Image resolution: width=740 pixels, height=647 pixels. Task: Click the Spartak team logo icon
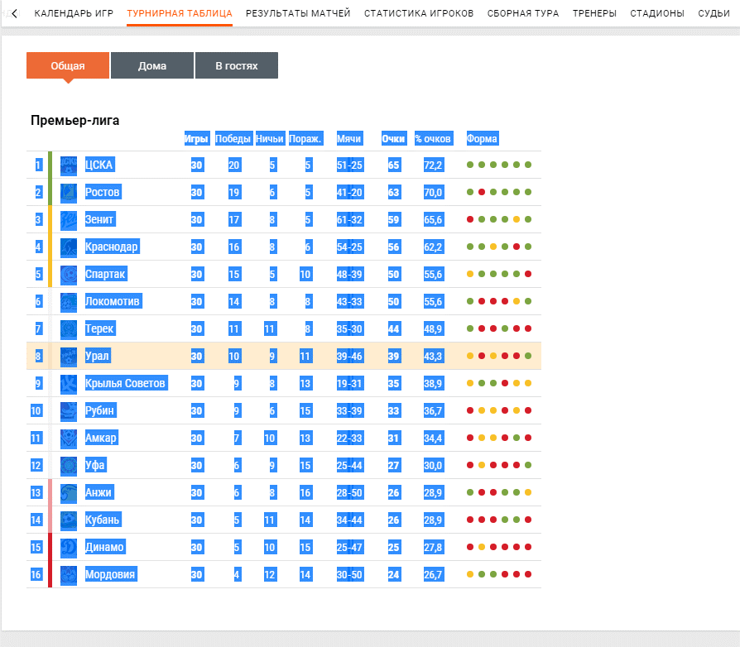[69, 274]
